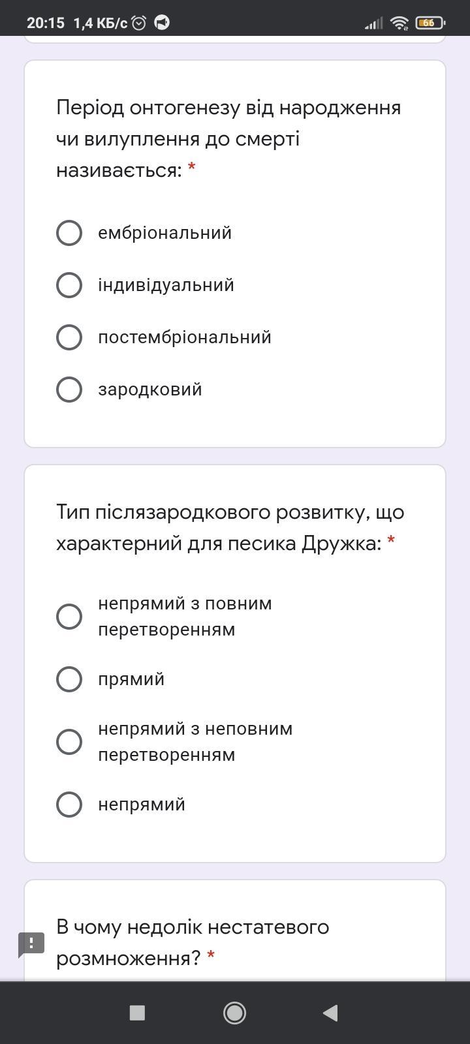Image resolution: width=470 pixels, height=1044 pixels.
Task: Choose the 'прямий' radio button
Action: tap(69, 679)
